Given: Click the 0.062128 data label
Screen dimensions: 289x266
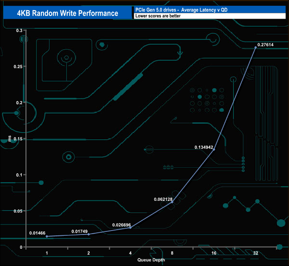Looking at the screenshot, I should [x=163, y=199].
